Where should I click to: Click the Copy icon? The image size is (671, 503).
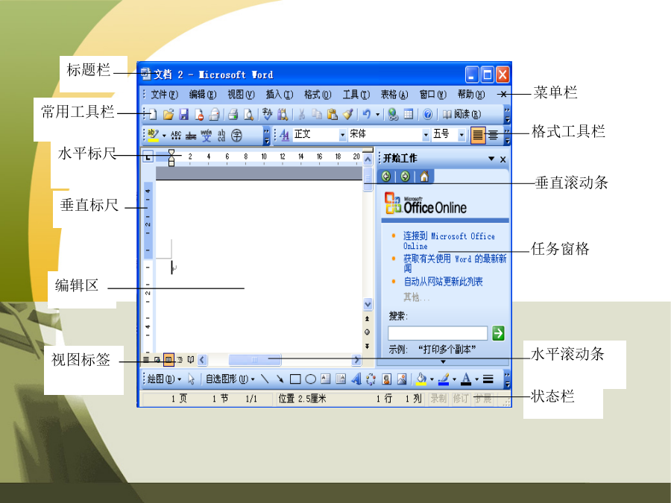click(x=317, y=114)
